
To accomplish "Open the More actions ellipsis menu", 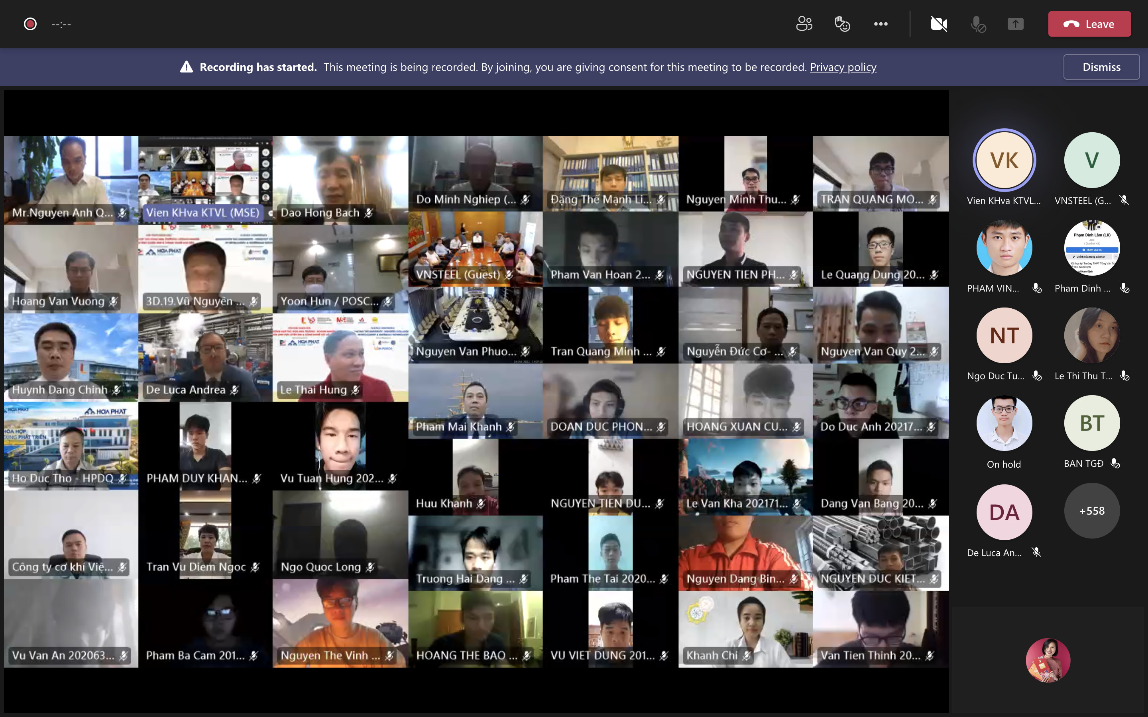I will (881, 24).
